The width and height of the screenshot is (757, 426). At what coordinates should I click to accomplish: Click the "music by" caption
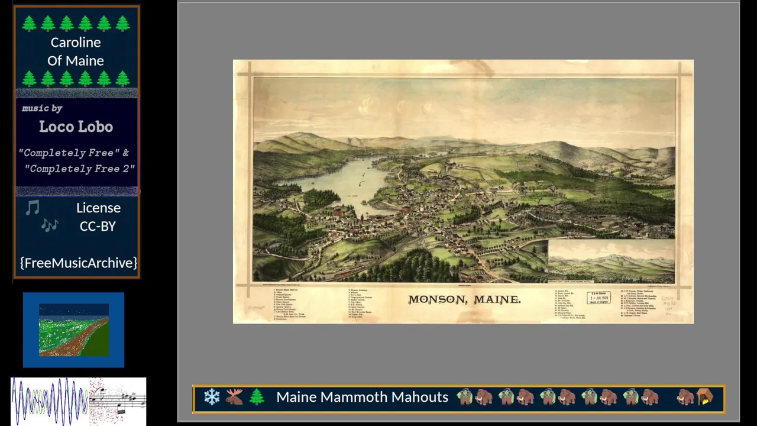coord(42,108)
